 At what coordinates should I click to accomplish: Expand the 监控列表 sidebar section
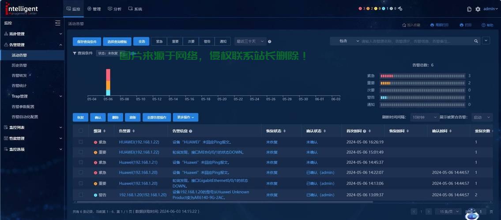[x=32, y=127]
